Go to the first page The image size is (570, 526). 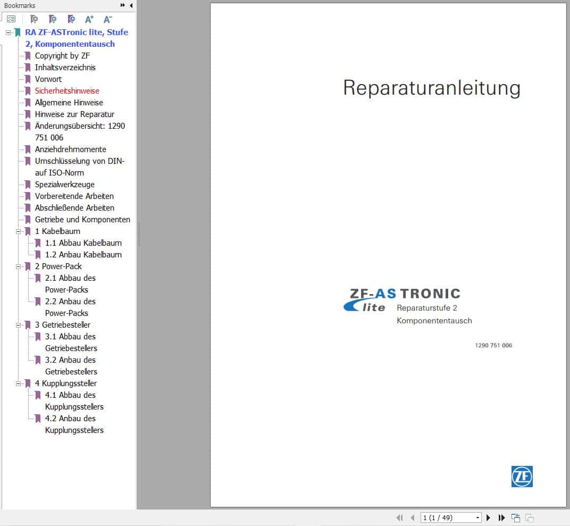pyautogui.click(x=399, y=517)
